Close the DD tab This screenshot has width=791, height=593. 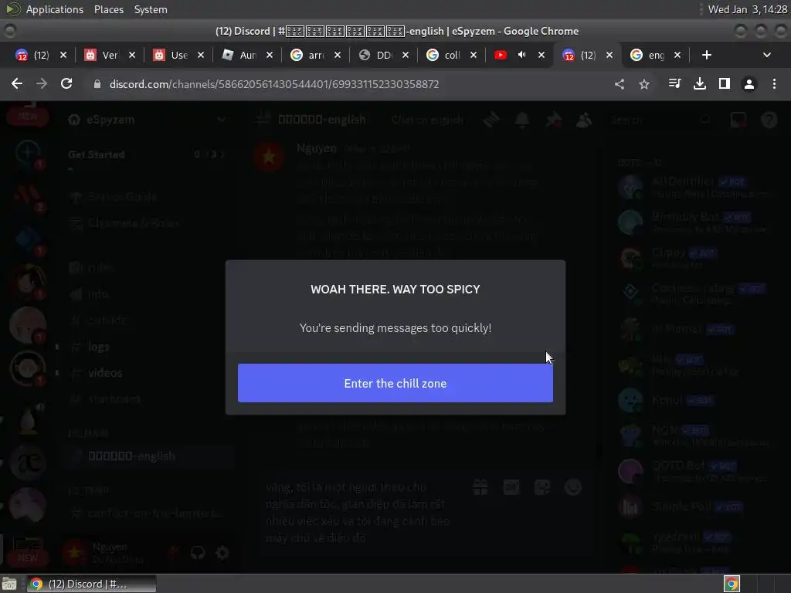406,55
